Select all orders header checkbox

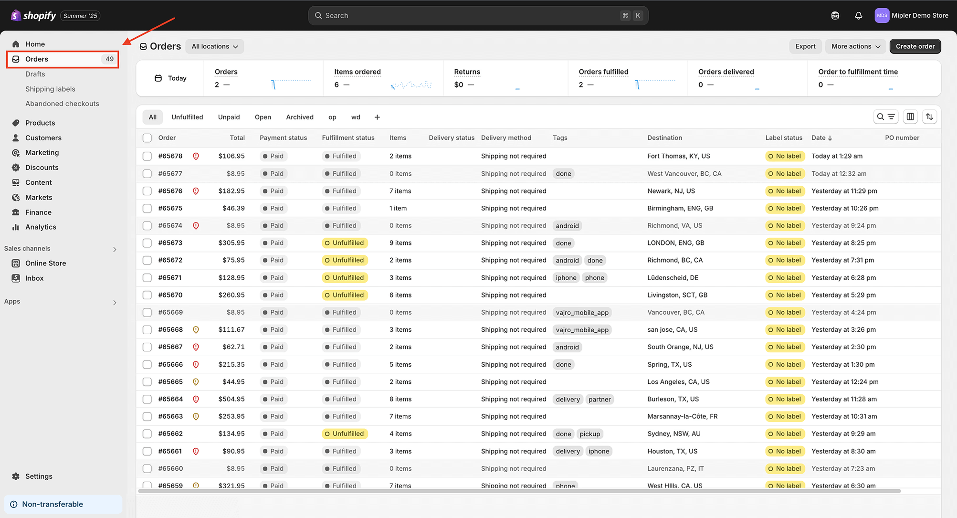[x=147, y=138]
